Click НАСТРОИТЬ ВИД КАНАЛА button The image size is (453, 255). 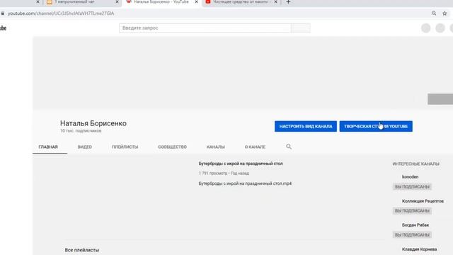point(306,126)
